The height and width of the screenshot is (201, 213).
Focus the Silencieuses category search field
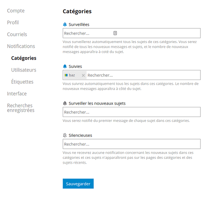131,144
